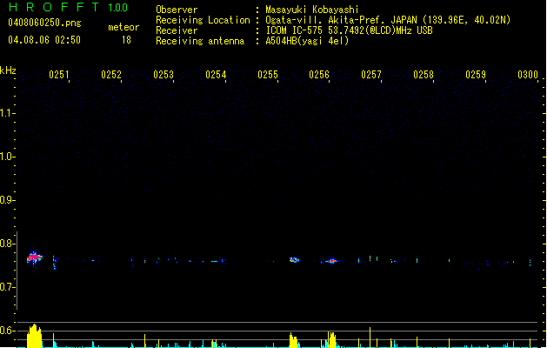Click the yellow intensity peak after 0255
This screenshot has width=547, height=348.
point(294,340)
